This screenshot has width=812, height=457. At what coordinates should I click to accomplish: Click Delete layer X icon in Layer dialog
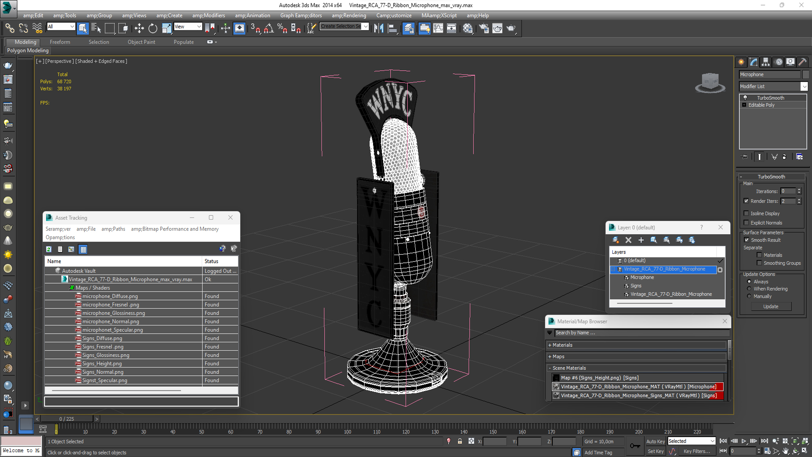click(x=628, y=240)
